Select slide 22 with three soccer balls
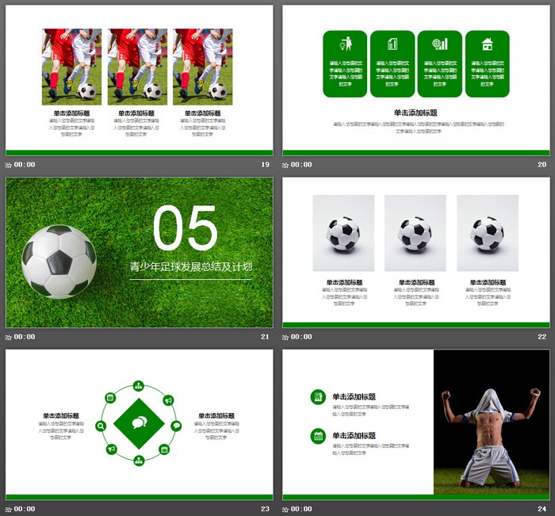Image resolution: width=555 pixels, height=516 pixels. pos(415,251)
